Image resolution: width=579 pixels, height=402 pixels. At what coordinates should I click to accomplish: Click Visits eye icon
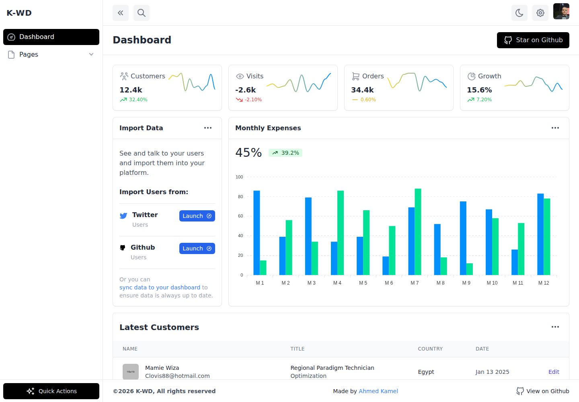(x=240, y=76)
